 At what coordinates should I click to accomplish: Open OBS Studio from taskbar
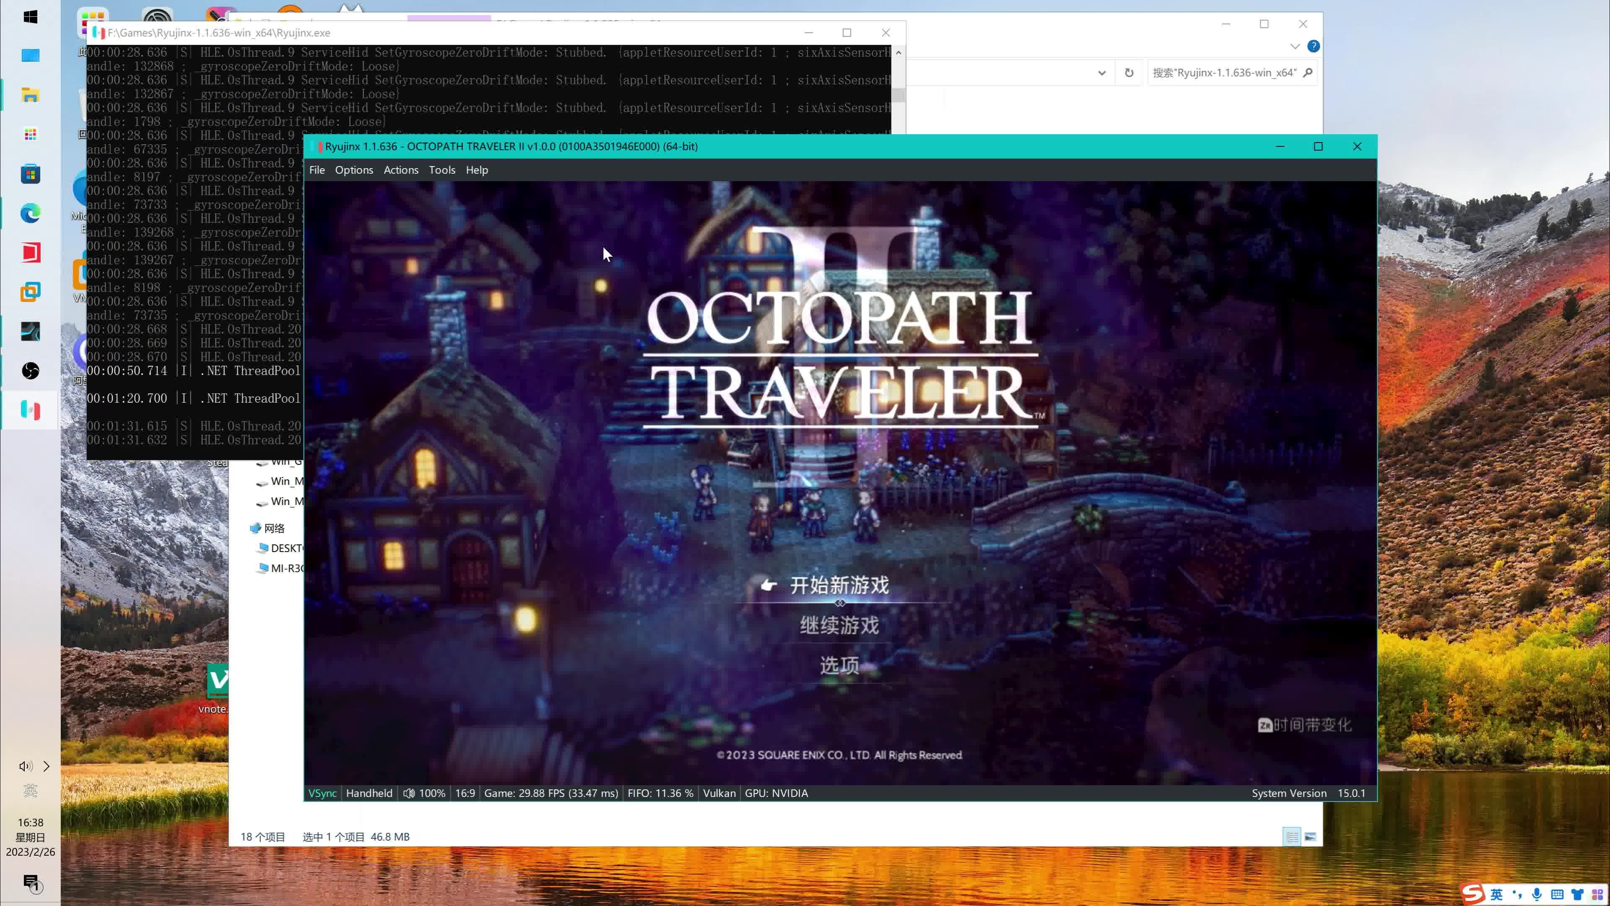30,371
